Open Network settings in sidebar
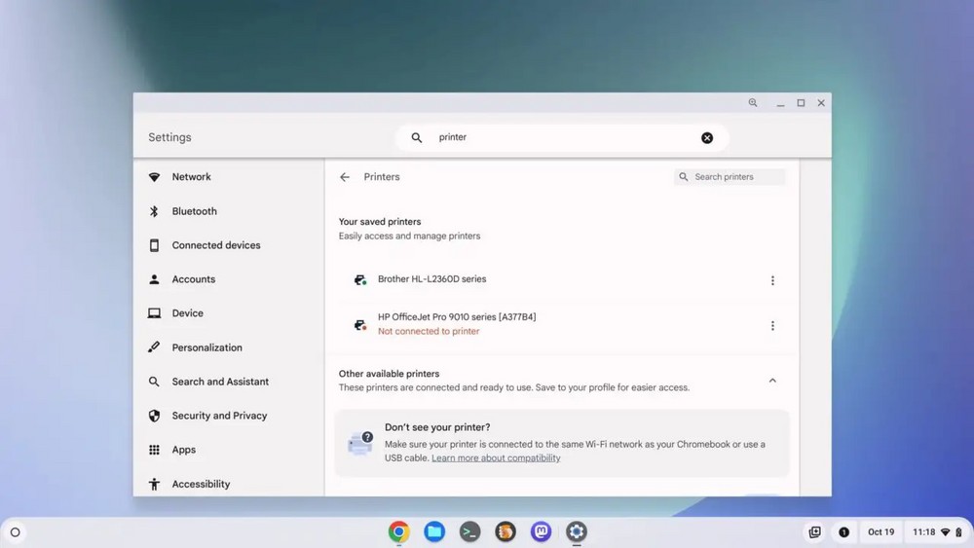 pyautogui.click(x=191, y=177)
